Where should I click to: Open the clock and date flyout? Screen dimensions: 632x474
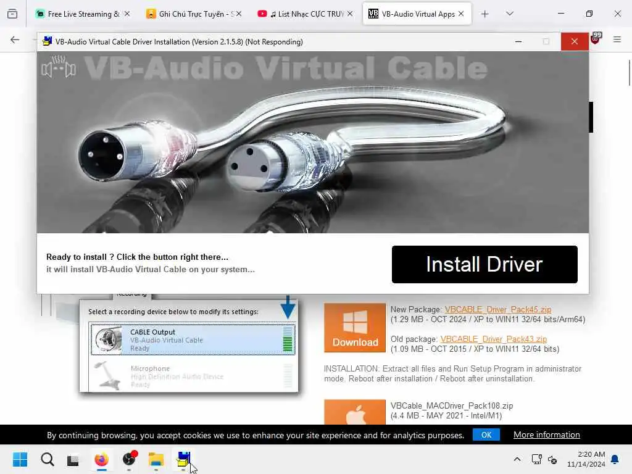(586, 459)
